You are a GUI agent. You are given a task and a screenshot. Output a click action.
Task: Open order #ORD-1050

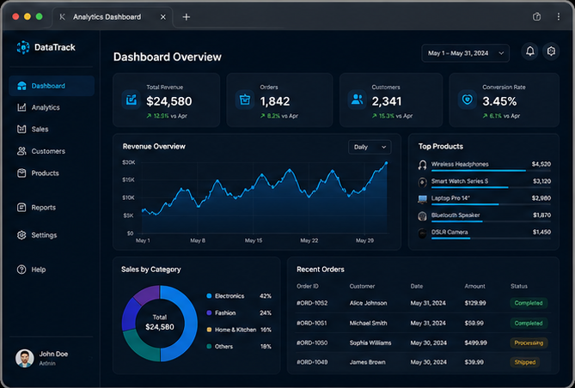[312, 343]
